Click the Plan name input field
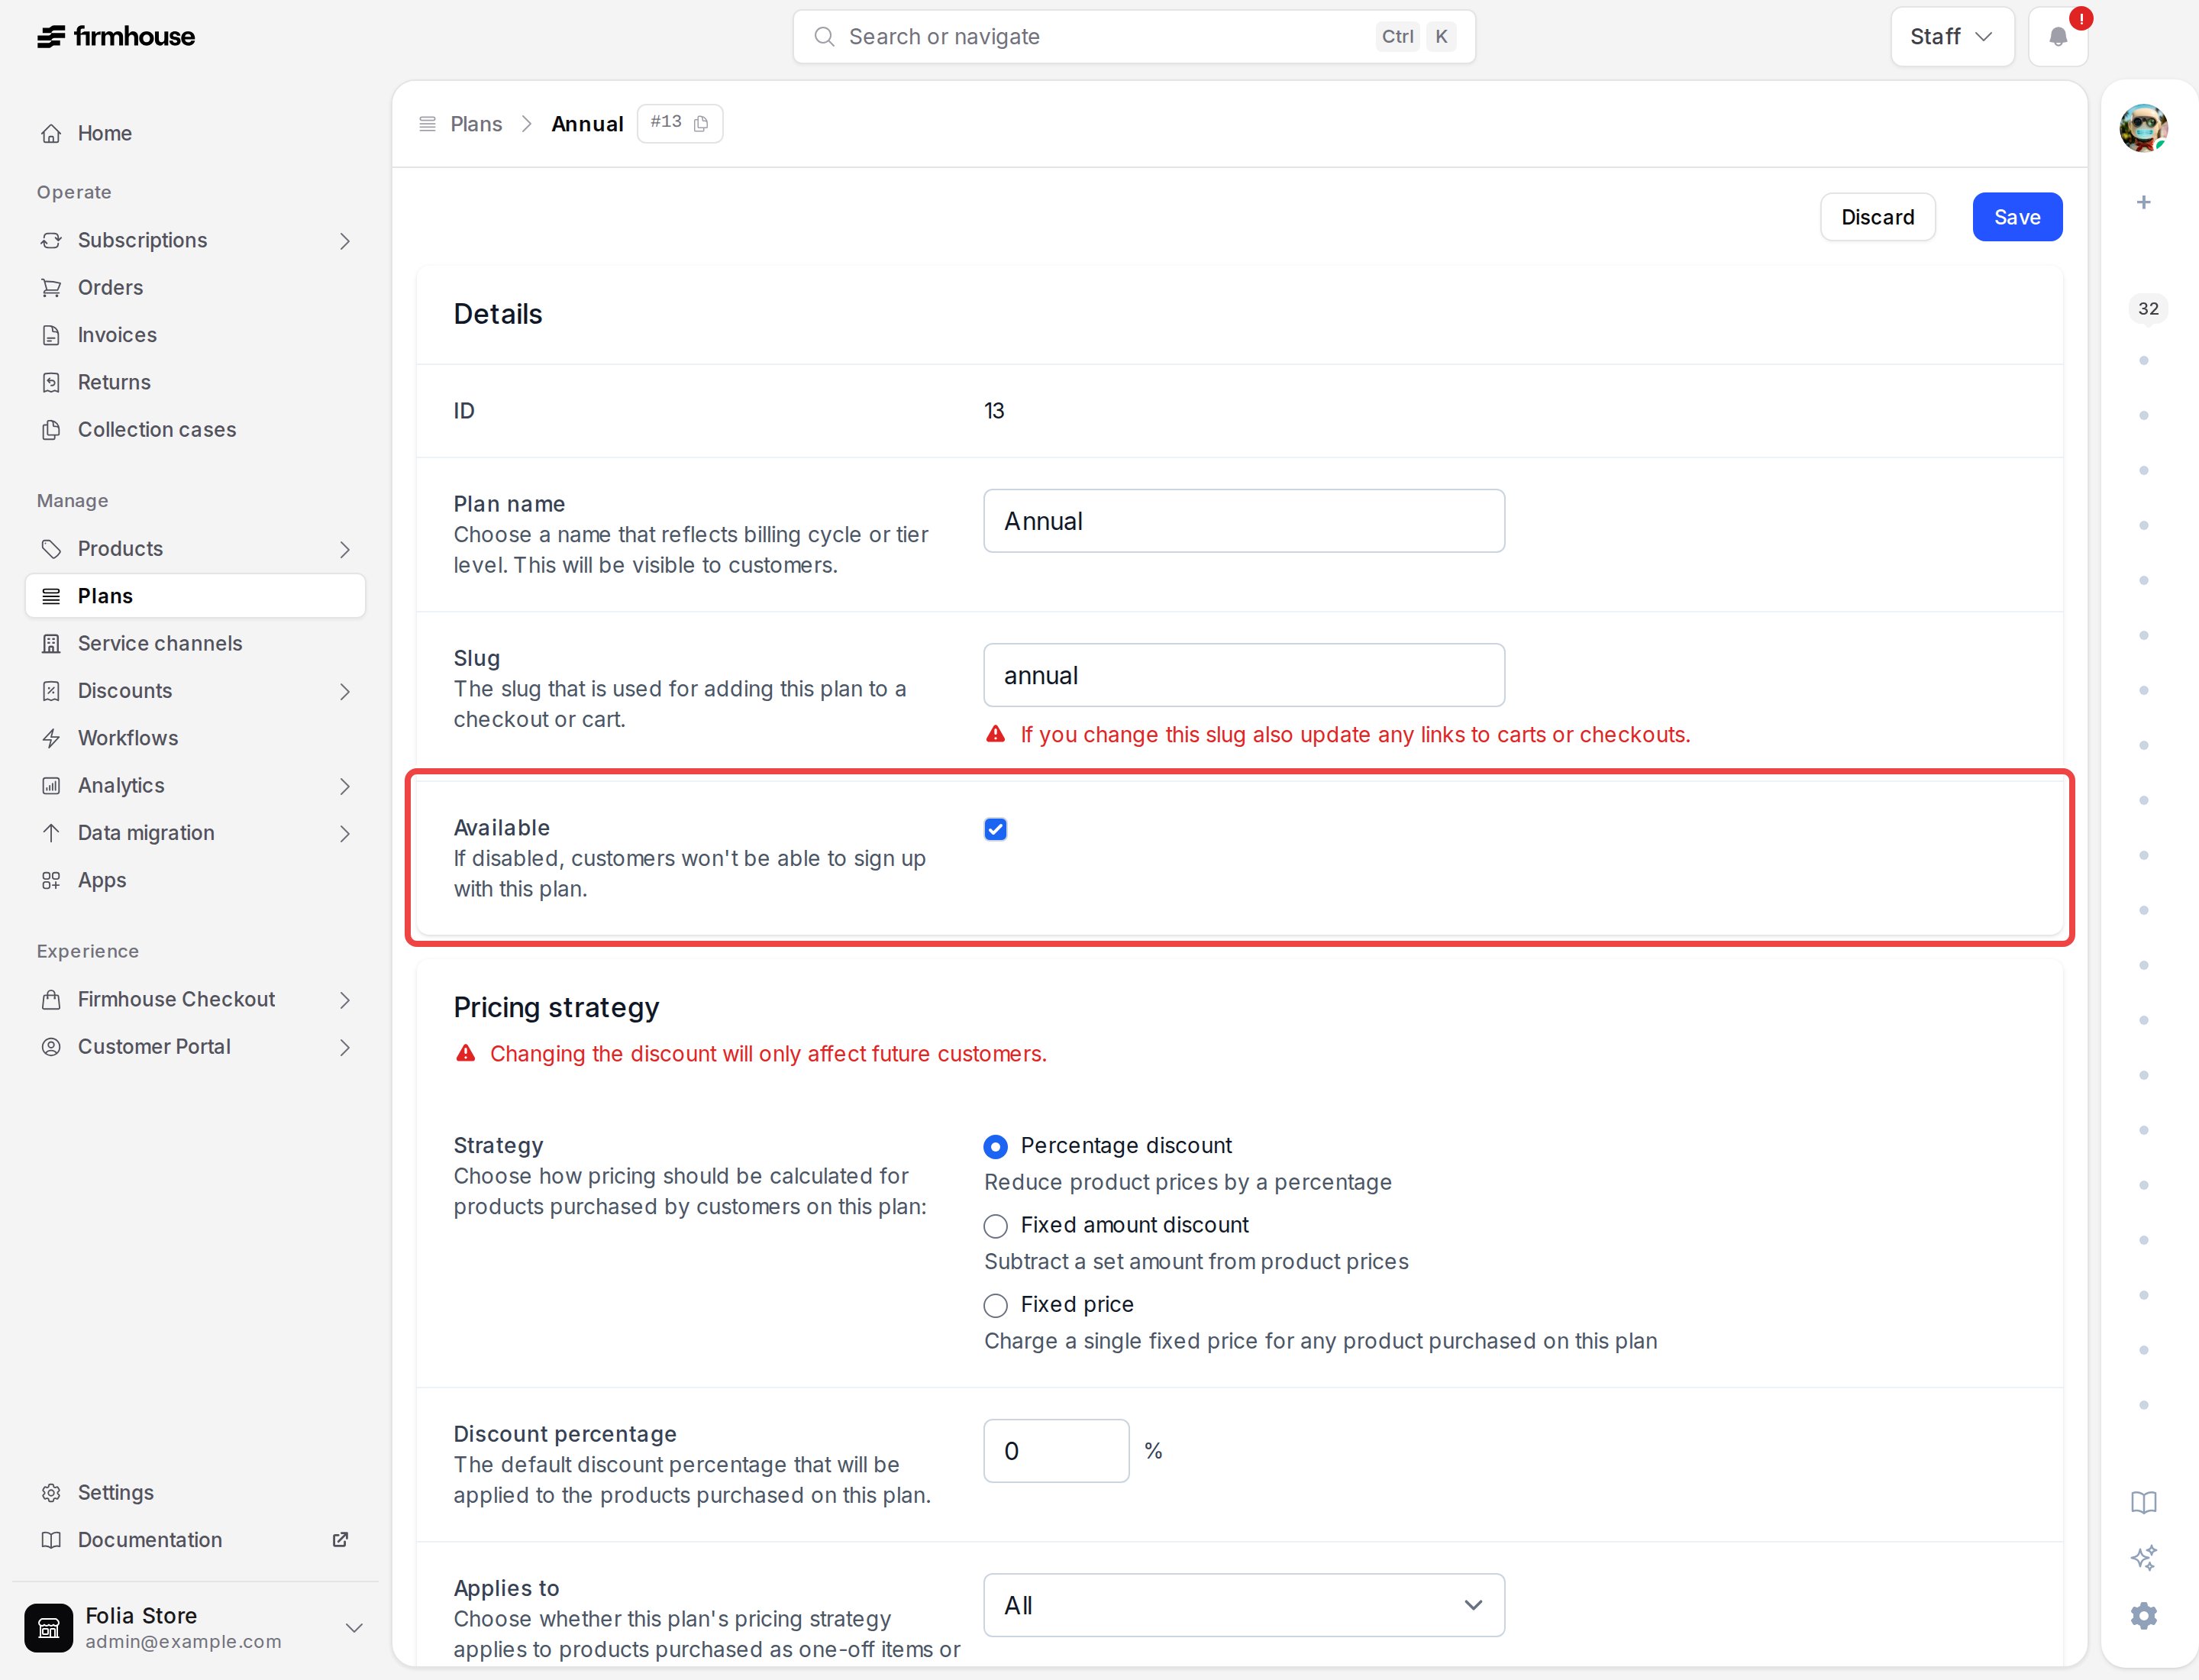 (x=1243, y=521)
